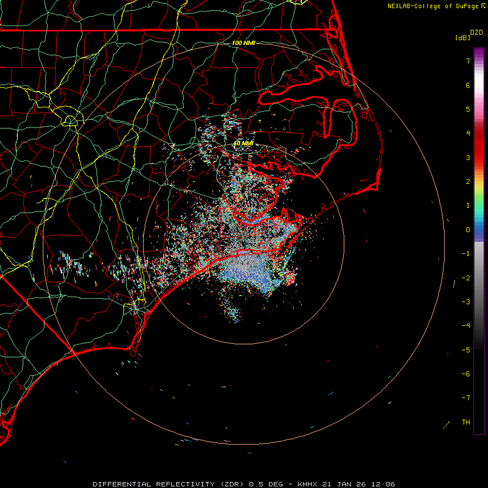Image resolution: width=488 pixels, height=488 pixels.
Task: Click the small logo beside the DuPage text
Action: (x=484, y=6)
